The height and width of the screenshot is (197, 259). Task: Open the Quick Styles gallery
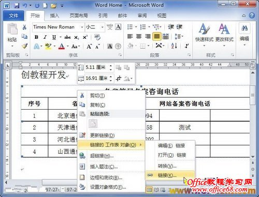pyautogui.click(x=205, y=35)
